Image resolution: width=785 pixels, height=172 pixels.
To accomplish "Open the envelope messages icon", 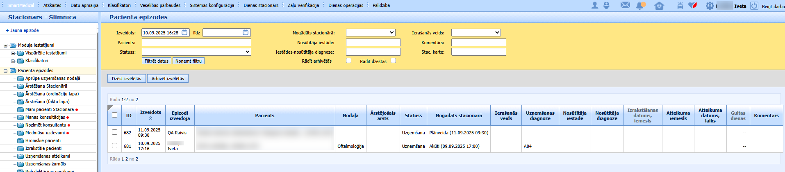I will [625, 5].
